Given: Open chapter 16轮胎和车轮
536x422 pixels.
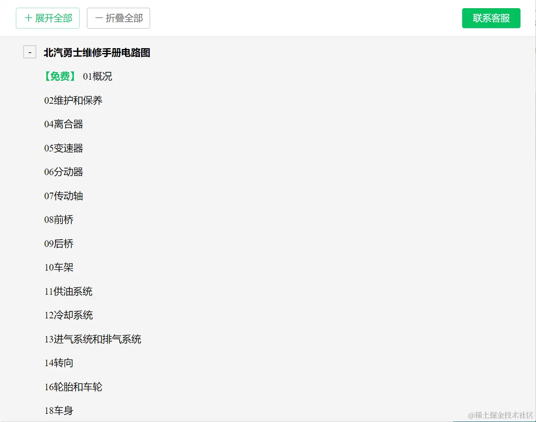Looking at the screenshot, I should 73,387.
